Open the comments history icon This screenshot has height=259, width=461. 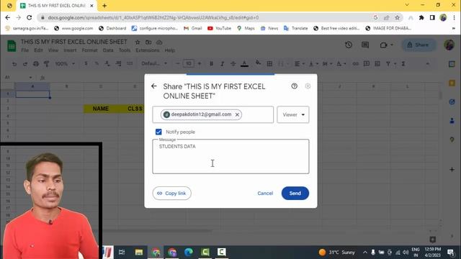(x=365, y=45)
